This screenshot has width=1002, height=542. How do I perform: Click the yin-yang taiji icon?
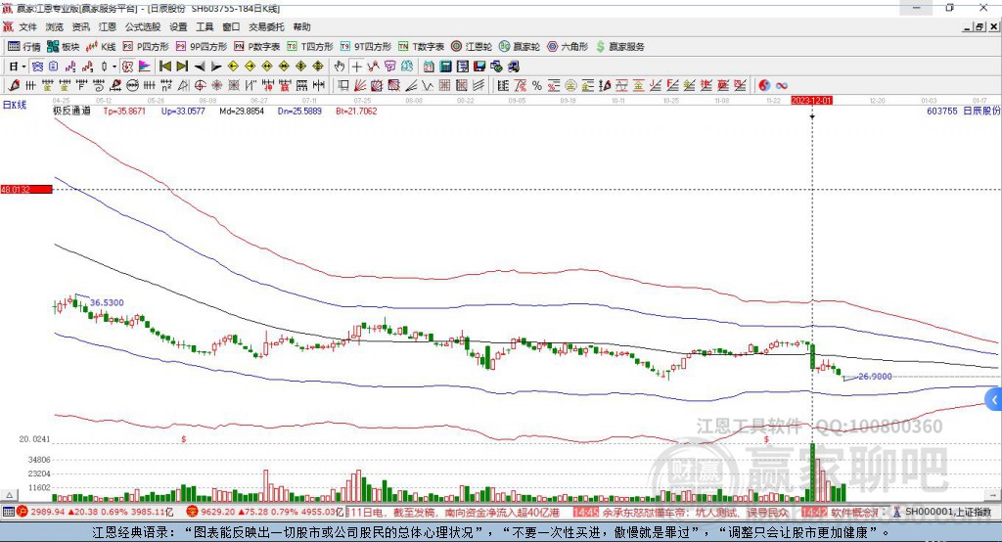[x=764, y=85]
